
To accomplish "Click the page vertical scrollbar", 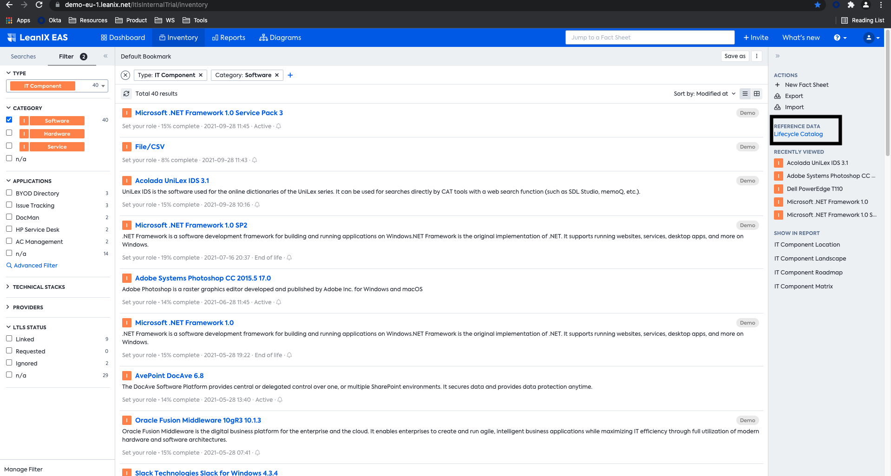I will point(888,93).
